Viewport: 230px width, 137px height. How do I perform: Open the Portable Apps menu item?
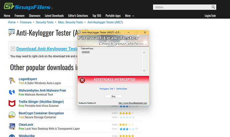113,16
